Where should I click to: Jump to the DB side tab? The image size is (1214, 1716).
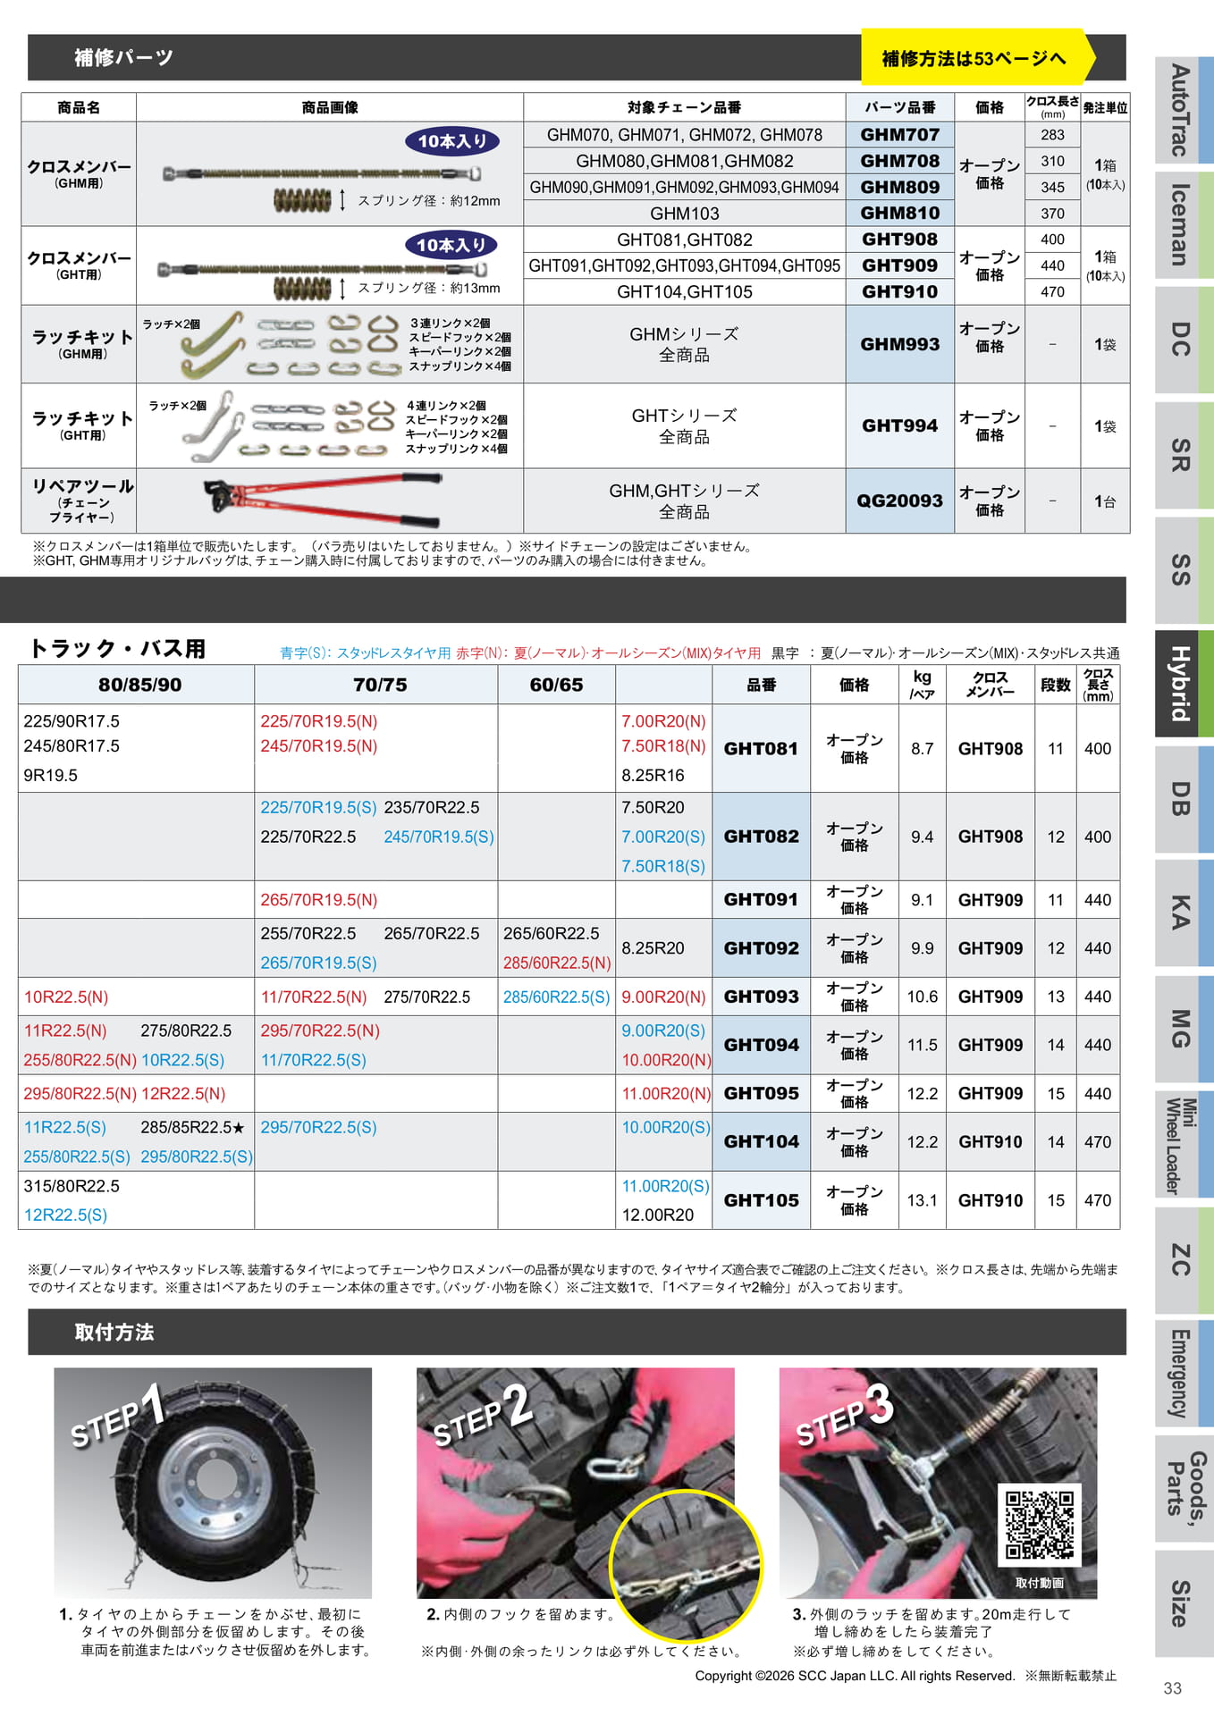pos(1184,799)
